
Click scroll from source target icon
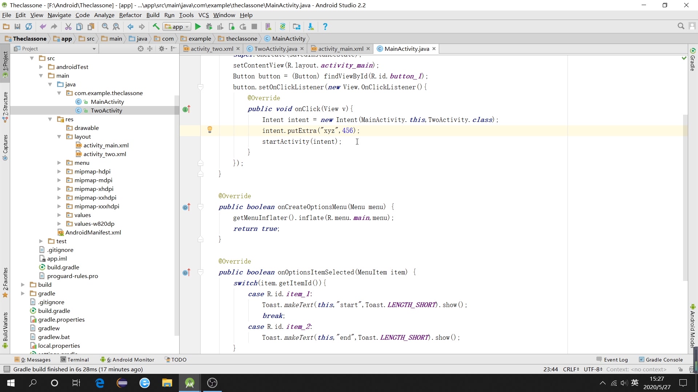(140, 49)
